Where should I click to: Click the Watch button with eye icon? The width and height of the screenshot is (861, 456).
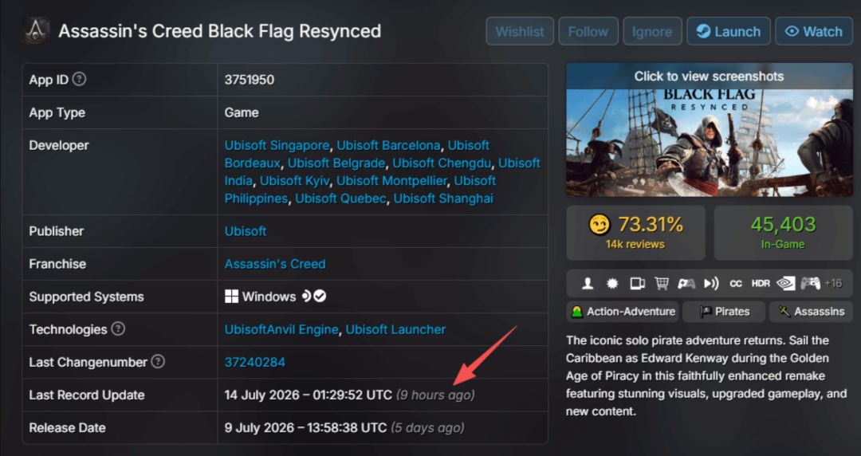814,31
